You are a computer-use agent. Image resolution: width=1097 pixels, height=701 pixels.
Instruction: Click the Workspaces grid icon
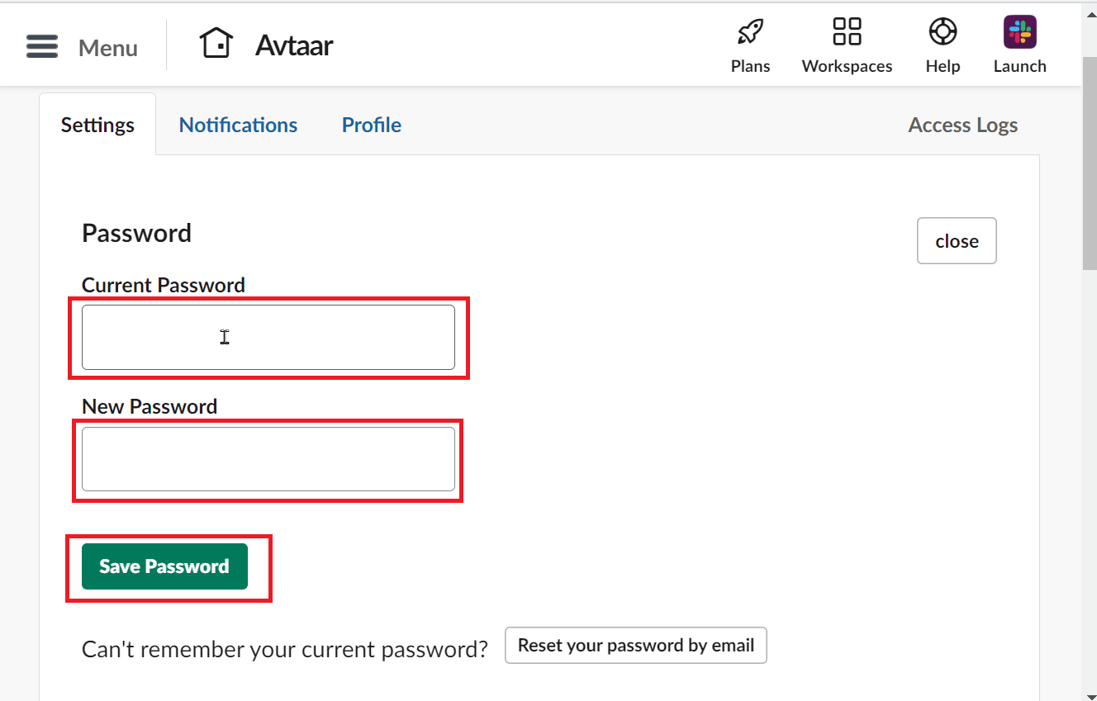[847, 33]
